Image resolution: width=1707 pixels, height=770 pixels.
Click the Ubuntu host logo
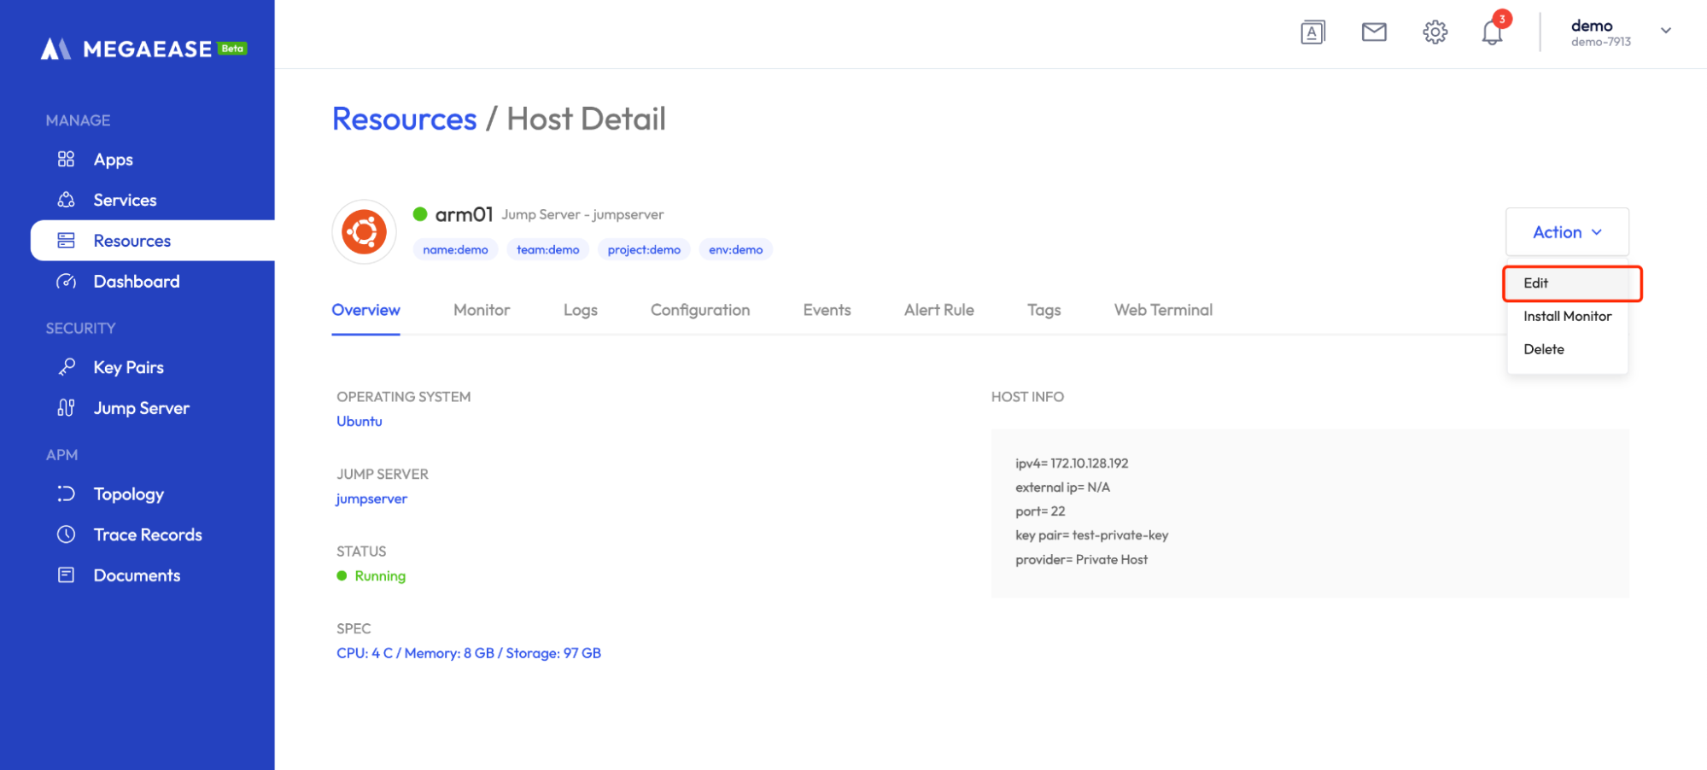[365, 232]
